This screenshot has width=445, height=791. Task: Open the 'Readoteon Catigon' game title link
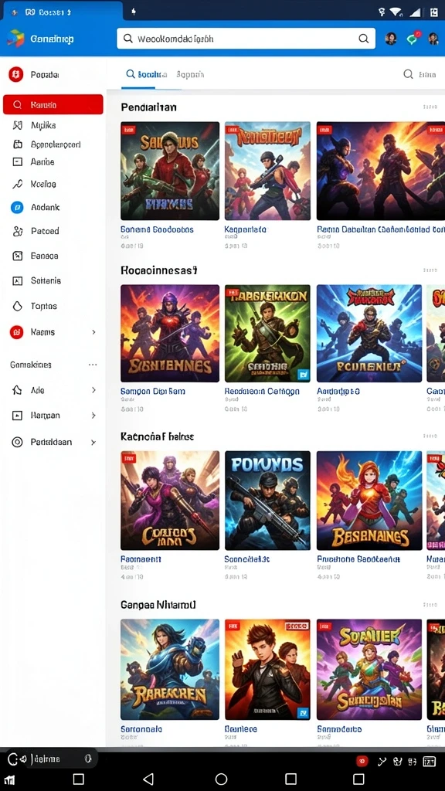(262, 391)
